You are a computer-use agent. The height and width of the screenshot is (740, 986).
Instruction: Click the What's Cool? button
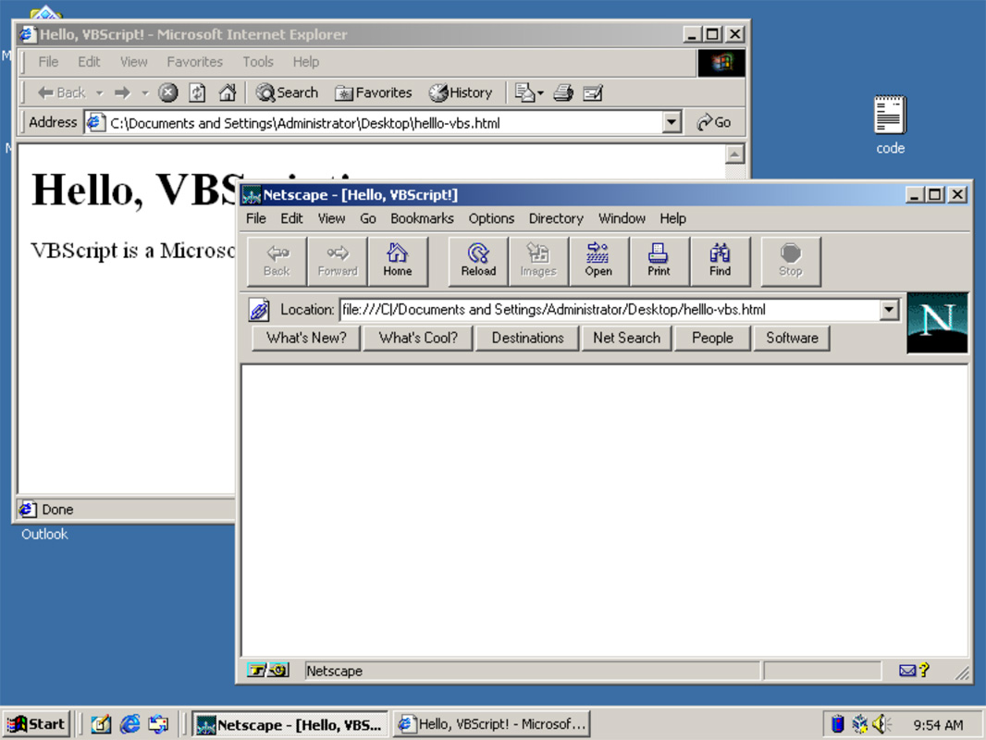[x=418, y=338]
